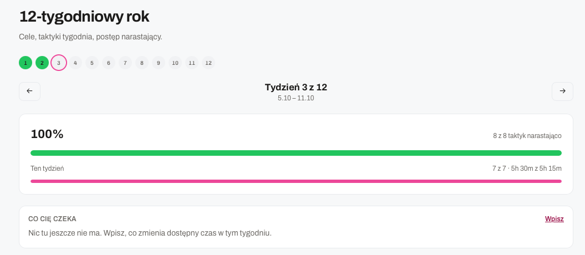Click the green cumulative progress bar
The width and height of the screenshot is (585, 255).
tap(296, 153)
